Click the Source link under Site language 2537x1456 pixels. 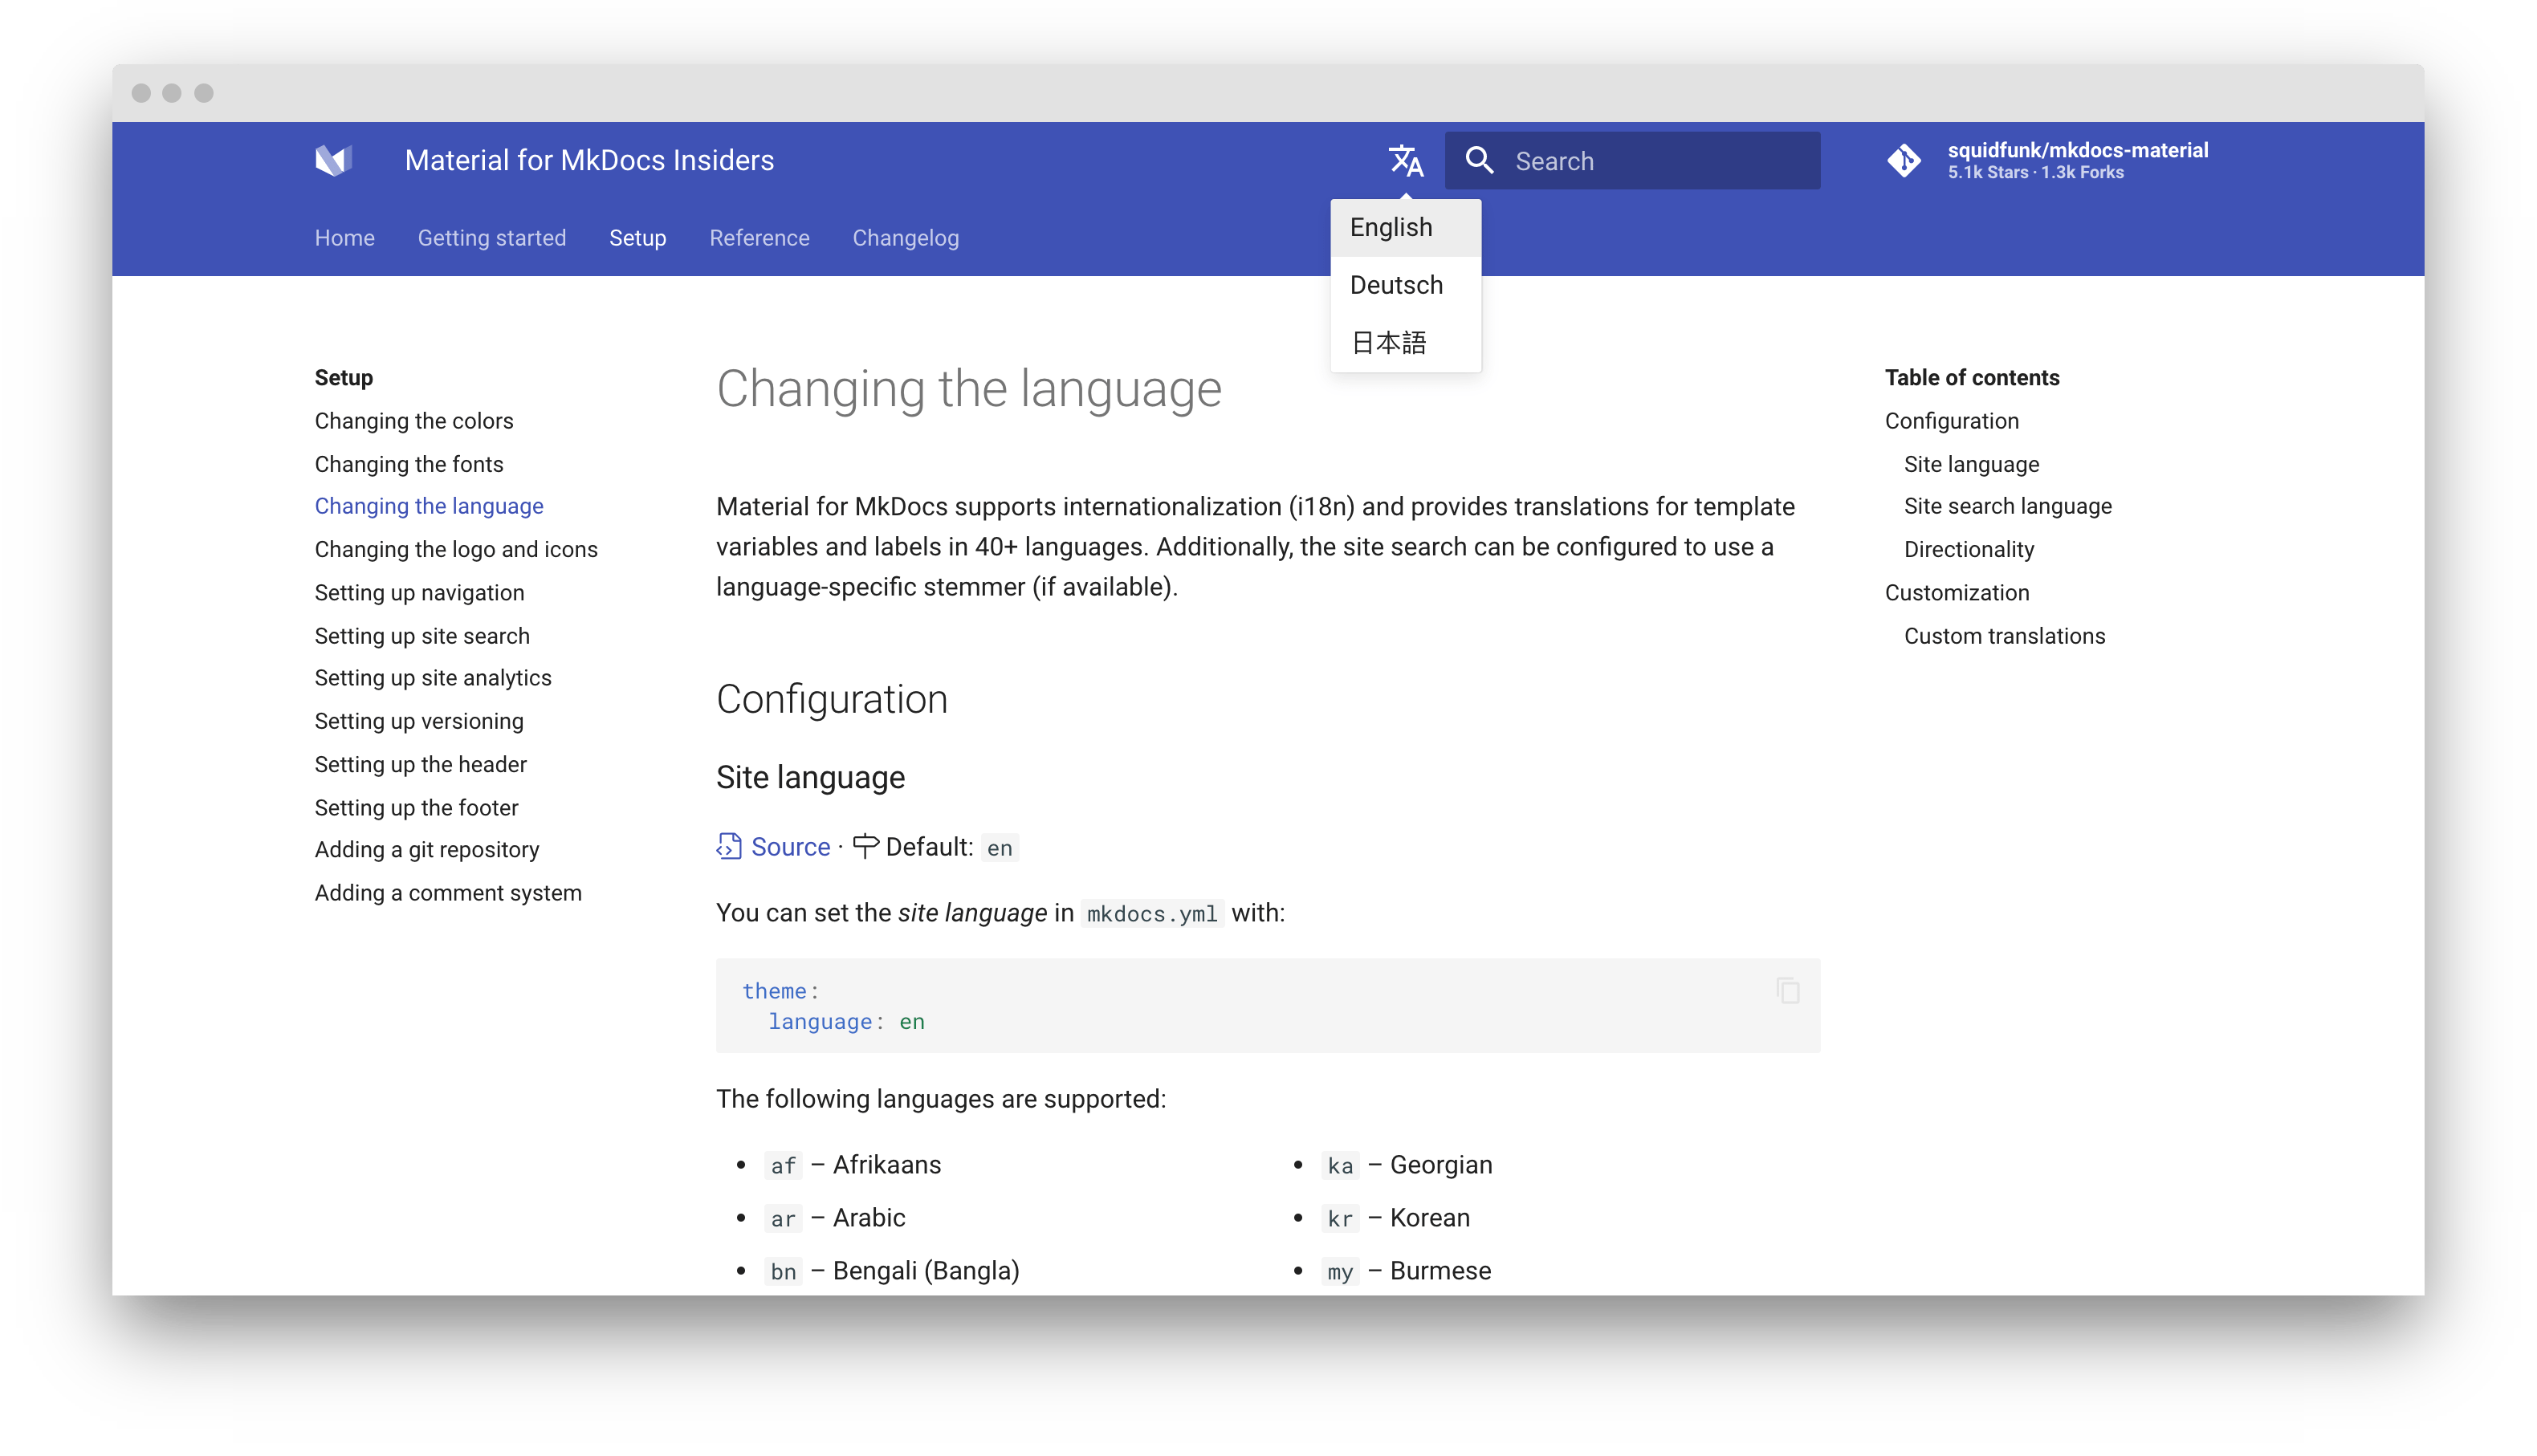pos(790,847)
